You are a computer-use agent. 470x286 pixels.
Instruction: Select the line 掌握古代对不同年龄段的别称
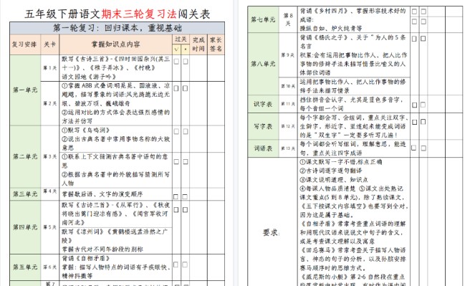(x=102, y=249)
